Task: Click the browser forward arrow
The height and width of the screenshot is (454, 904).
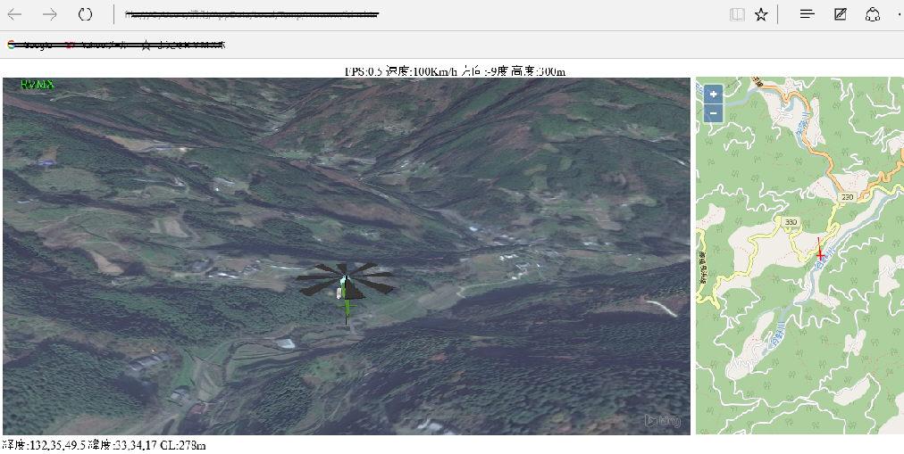Action: (x=50, y=14)
